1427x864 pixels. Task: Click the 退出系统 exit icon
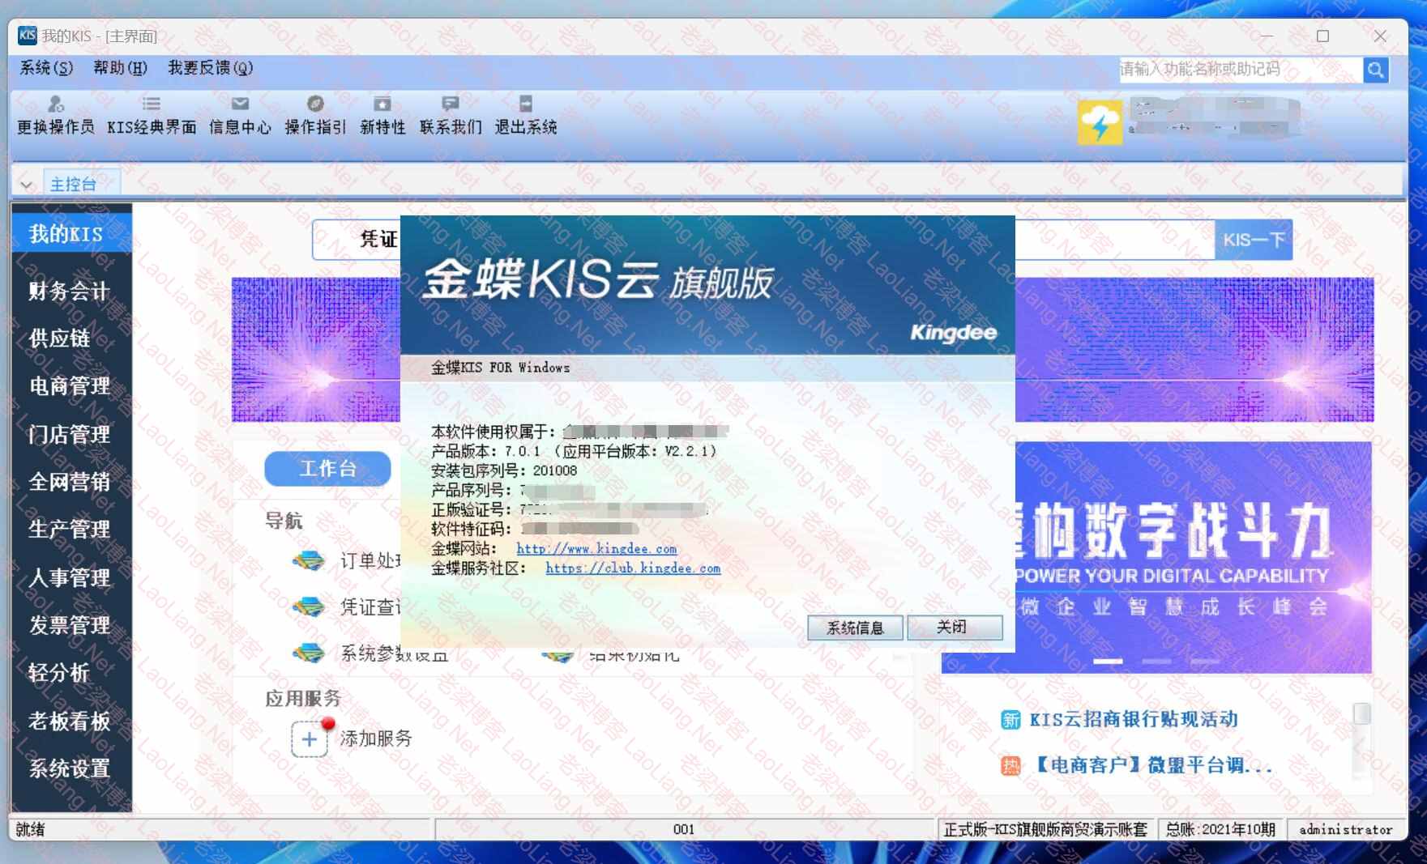click(x=526, y=104)
